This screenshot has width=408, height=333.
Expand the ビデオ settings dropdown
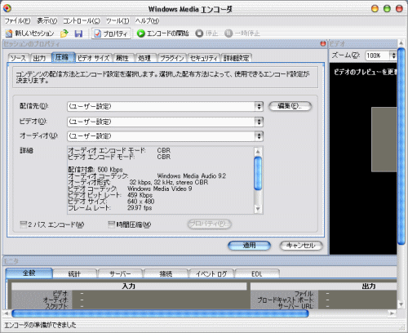[259, 122]
